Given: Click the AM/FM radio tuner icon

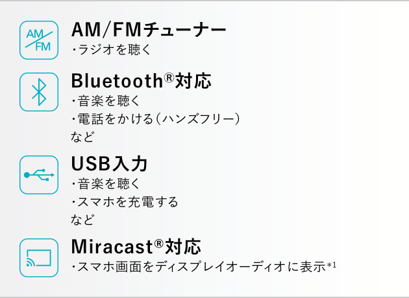Looking at the screenshot, I should tap(39, 40).
